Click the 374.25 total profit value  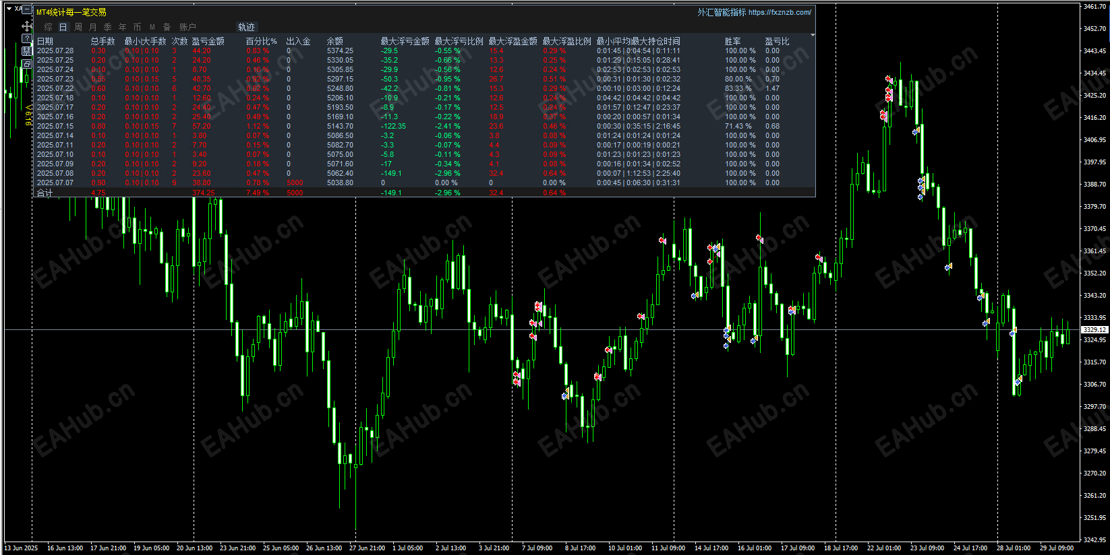click(204, 193)
